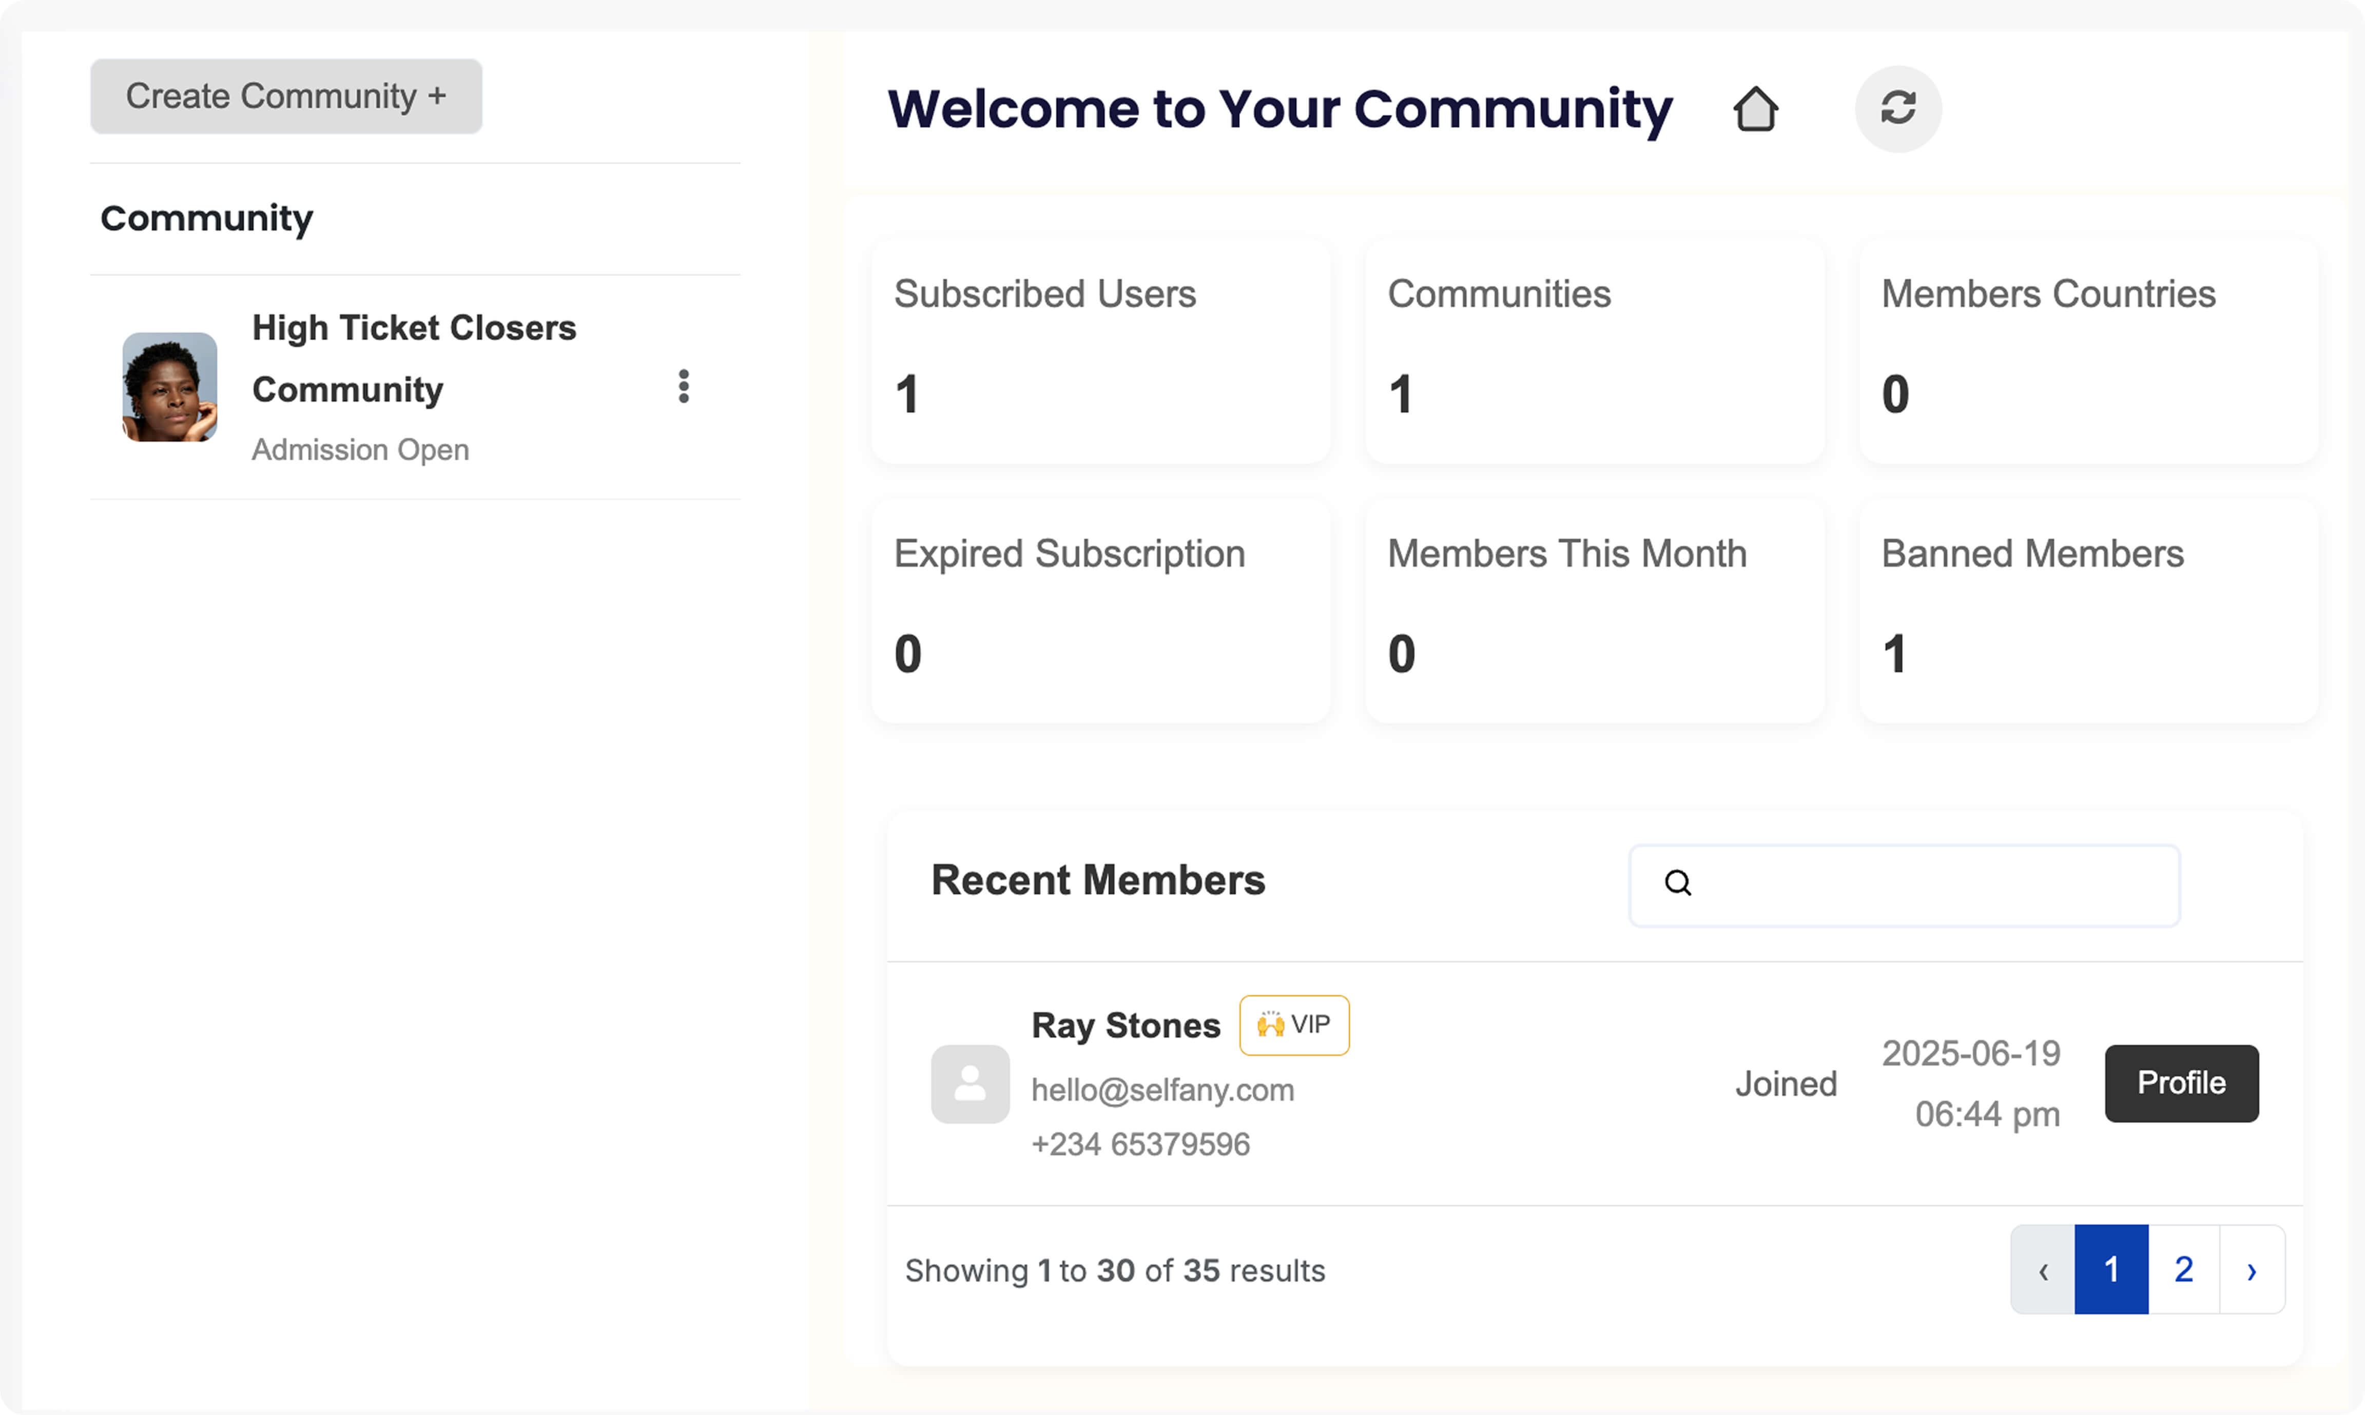Select page 1 in pagination

[x=2111, y=1269]
